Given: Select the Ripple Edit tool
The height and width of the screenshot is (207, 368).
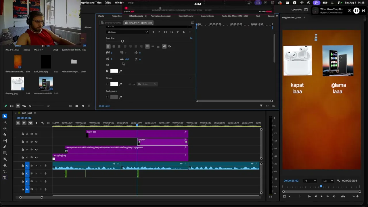Looking at the screenshot, I should [5, 128].
